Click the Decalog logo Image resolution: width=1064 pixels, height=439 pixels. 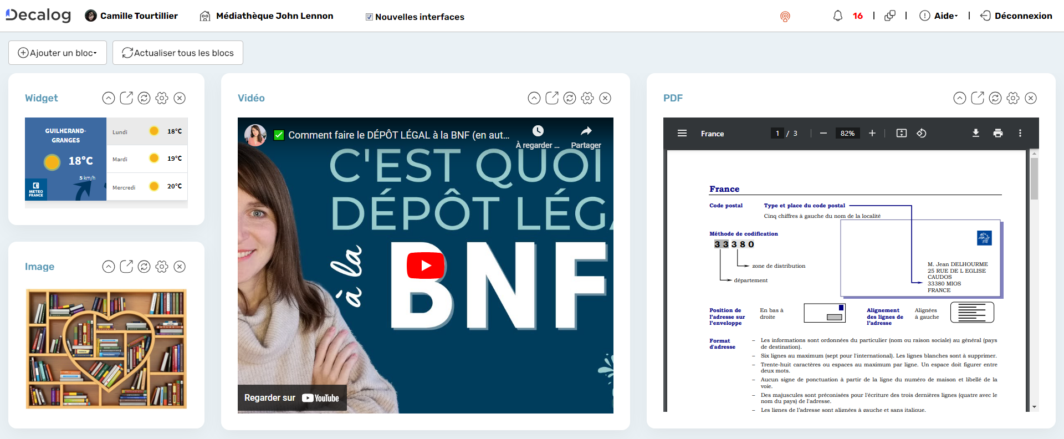(x=38, y=15)
